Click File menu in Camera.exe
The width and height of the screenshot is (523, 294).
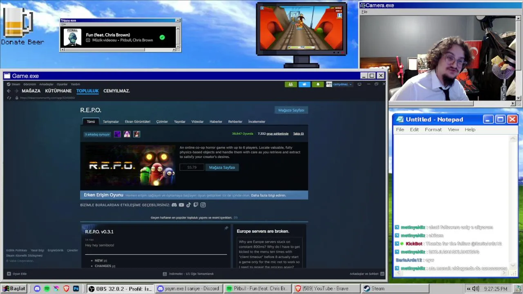click(364, 11)
